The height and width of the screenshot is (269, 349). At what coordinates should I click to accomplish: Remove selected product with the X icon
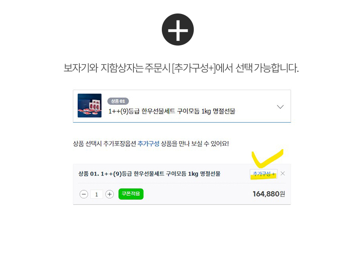[x=283, y=174]
